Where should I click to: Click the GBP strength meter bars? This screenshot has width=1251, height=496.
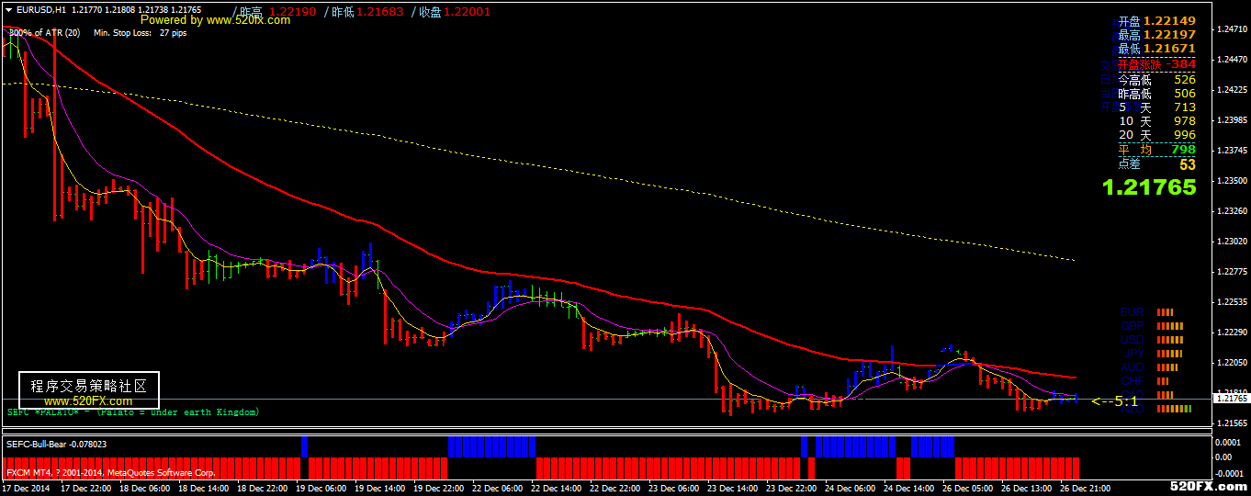pyautogui.click(x=1169, y=325)
